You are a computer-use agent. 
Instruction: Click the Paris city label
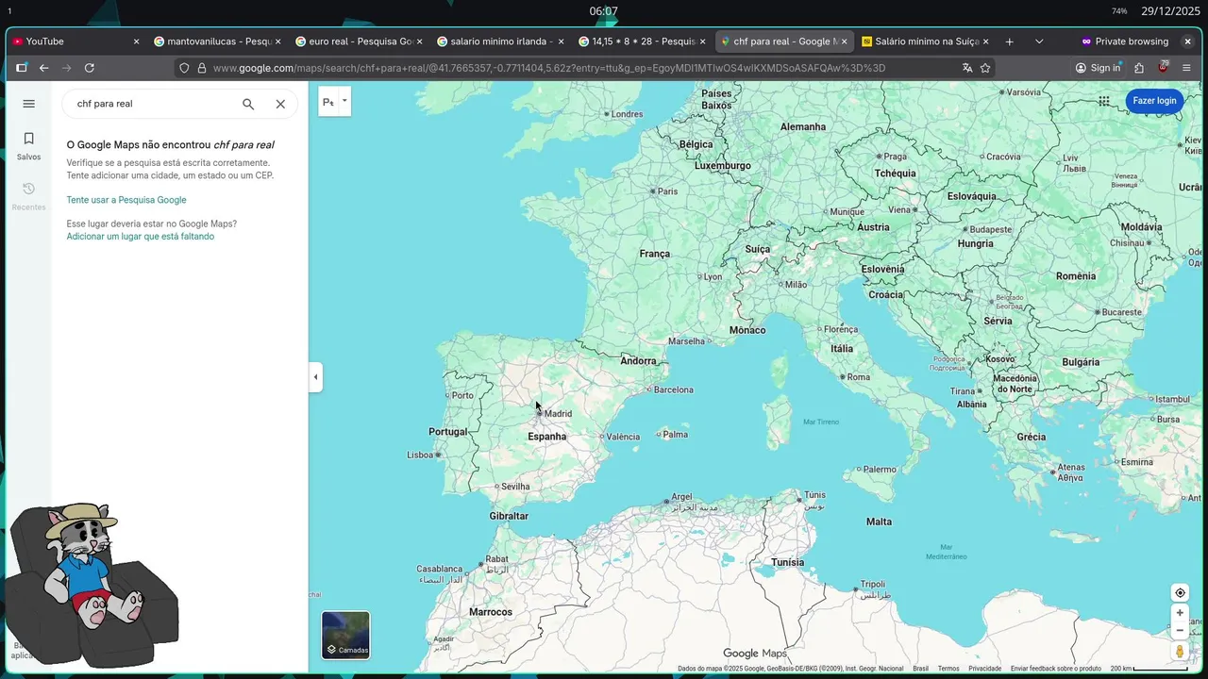(667, 191)
